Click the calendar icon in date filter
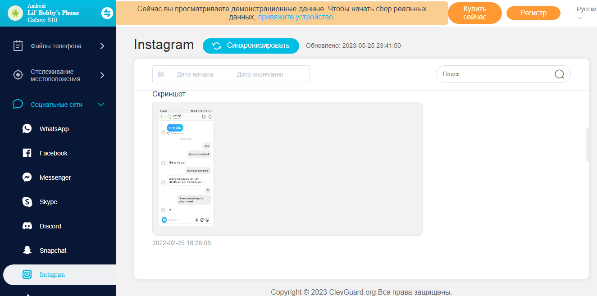597x296 pixels. click(161, 74)
